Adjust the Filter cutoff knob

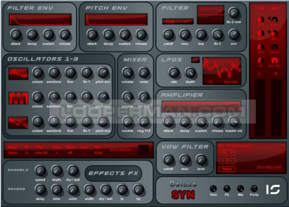click(x=168, y=34)
